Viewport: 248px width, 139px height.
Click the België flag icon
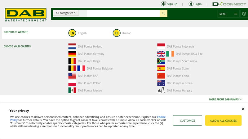[x=72, y=61]
